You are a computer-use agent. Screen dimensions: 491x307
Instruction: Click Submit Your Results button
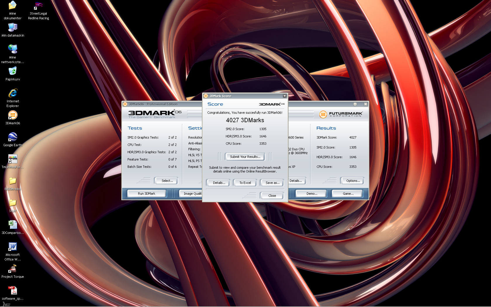point(245,157)
